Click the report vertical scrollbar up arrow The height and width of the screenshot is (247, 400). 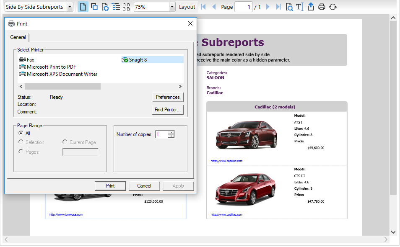[x=393, y=18]
